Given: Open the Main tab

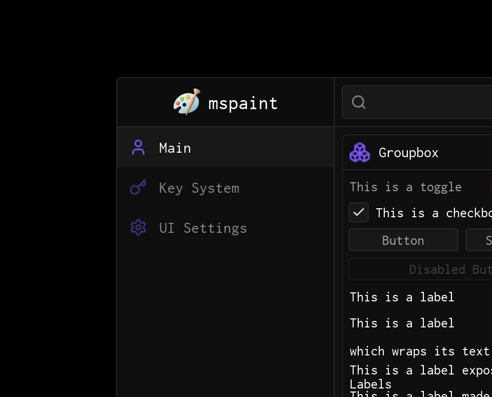Looking at the screenshot, I should [x=225, y=147].
